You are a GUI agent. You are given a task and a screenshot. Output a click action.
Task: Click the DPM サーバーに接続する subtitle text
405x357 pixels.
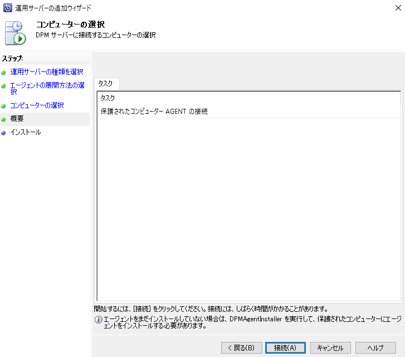[96, 35]
